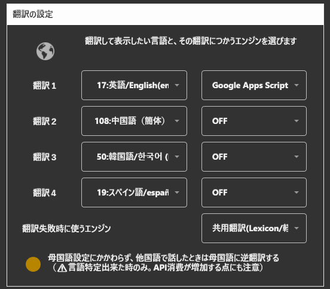Open the 翻訳失敗時に使うエンジン dropdown (共用翻訳)

(254, 228)
